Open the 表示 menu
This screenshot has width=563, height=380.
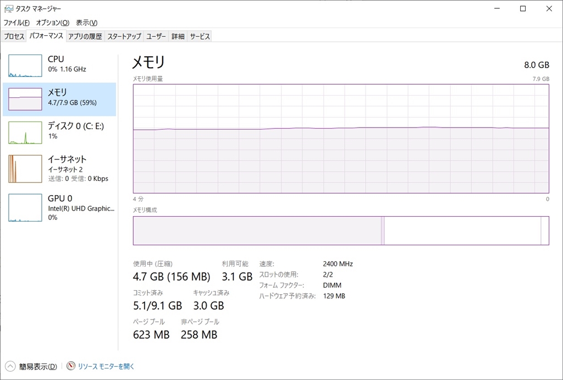(x=86, y=23)
